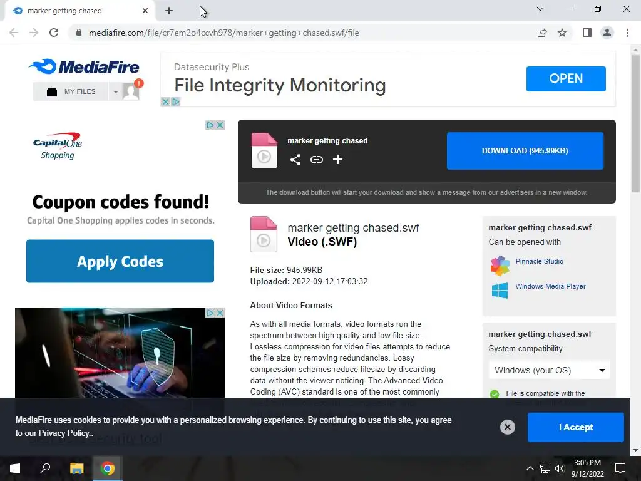Go forward with browser forward arrow

click(34, 33)
